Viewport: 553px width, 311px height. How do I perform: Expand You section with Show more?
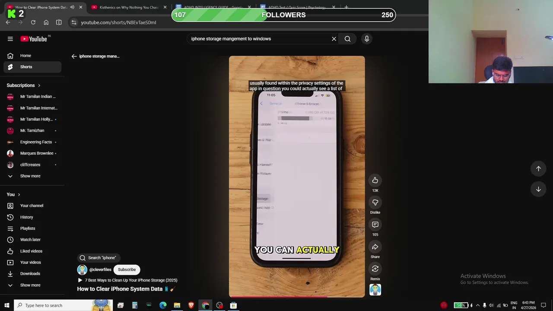click(x=32, y=285)
